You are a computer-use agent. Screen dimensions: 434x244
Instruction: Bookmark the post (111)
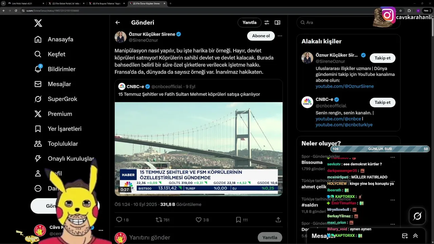tap(238, 220)
